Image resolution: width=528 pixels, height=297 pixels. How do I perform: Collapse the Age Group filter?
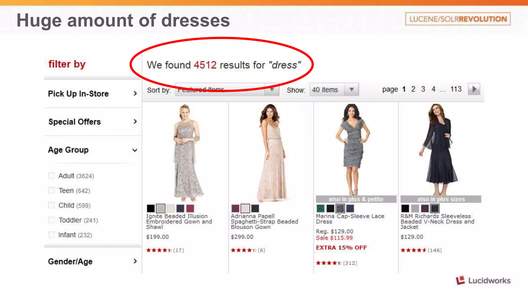(x=93, y=150)
